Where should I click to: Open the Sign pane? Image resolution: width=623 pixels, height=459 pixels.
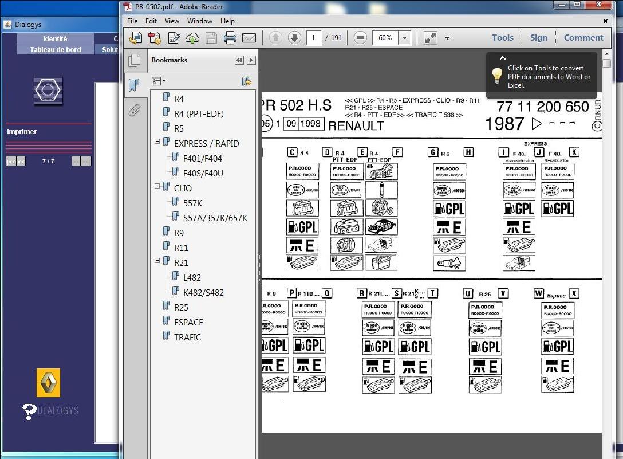(x=538, y=37)
